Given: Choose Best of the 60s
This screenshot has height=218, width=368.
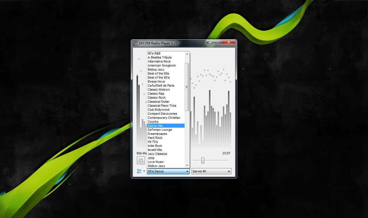Looking at the screenshot, I should pos(166,73).
